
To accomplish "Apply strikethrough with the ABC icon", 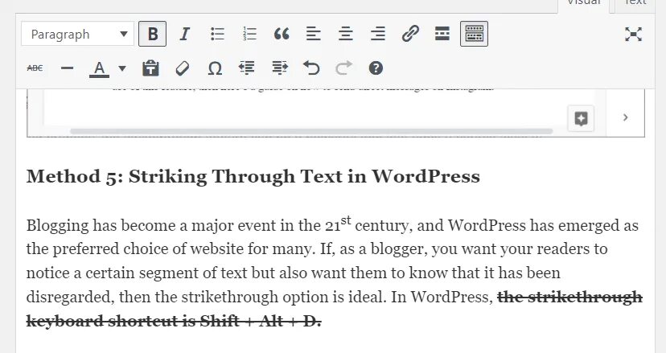I will point(35,68).
